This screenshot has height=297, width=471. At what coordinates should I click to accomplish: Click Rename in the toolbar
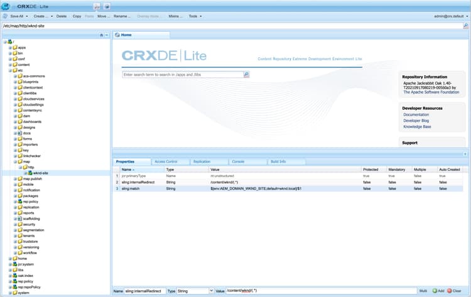click(122, 16)
